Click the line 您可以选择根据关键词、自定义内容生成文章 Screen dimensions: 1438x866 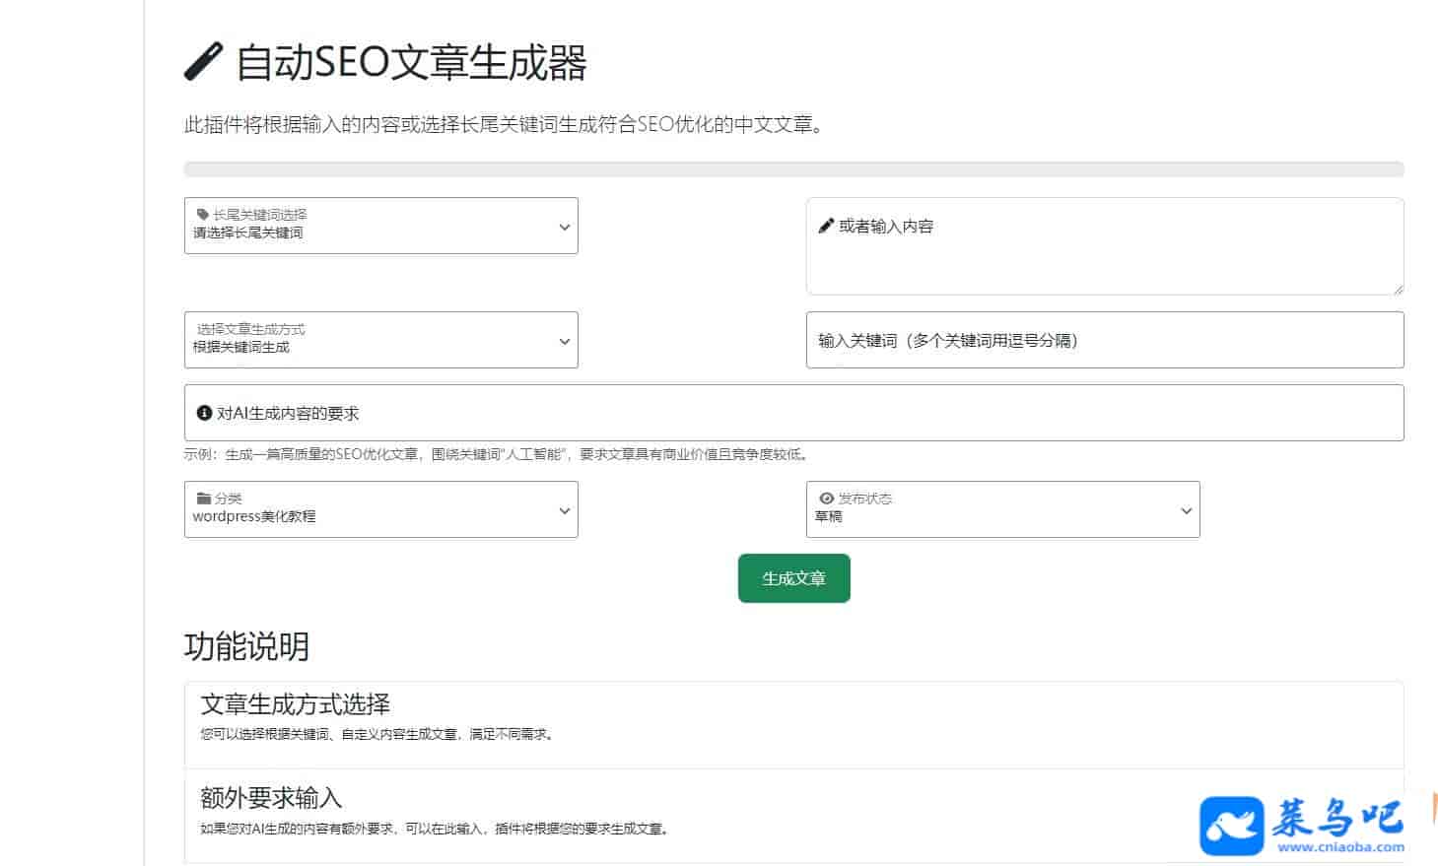[x=378, y=734]
